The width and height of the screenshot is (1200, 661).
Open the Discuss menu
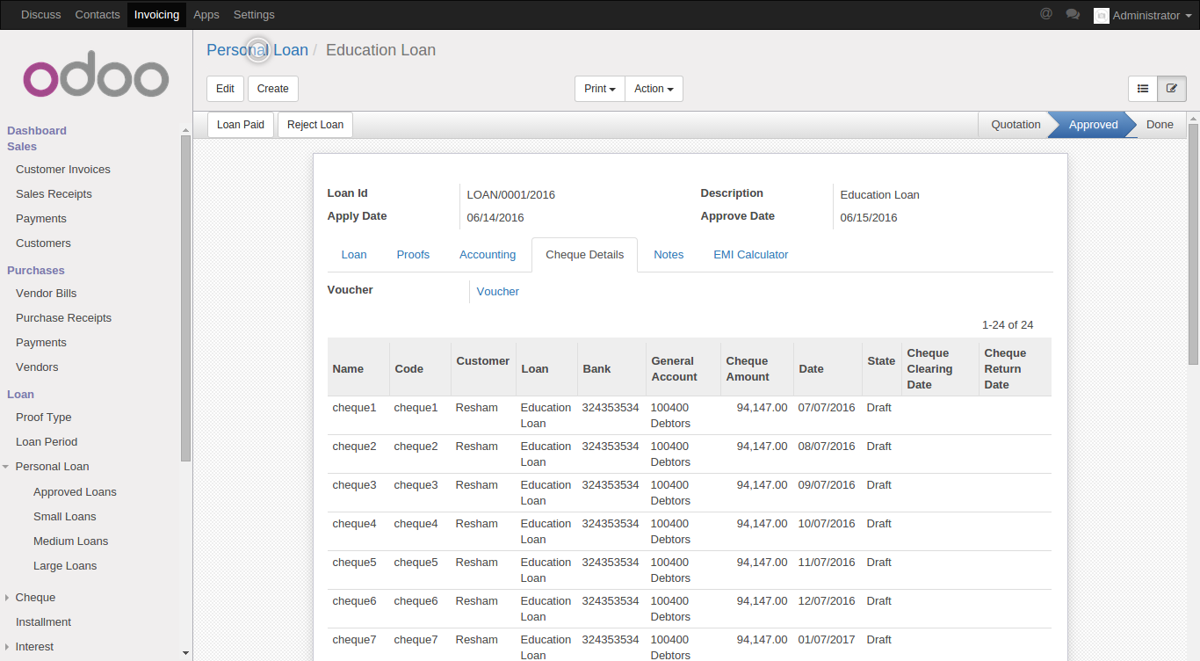coord(41,15)
